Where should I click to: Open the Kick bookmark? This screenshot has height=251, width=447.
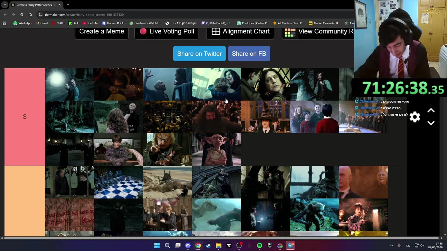73,23
